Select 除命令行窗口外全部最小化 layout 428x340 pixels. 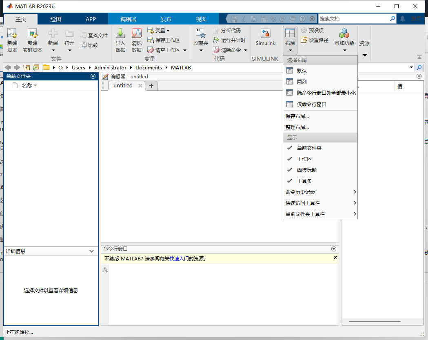click(320, 93)
